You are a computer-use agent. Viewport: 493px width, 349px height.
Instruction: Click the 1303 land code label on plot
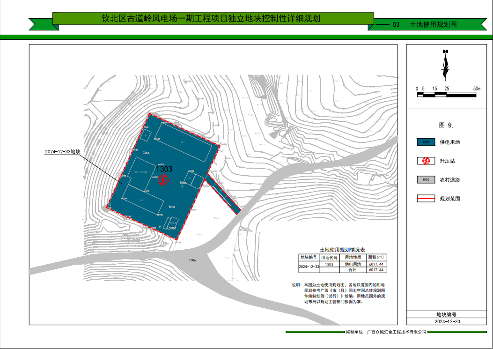163,169
